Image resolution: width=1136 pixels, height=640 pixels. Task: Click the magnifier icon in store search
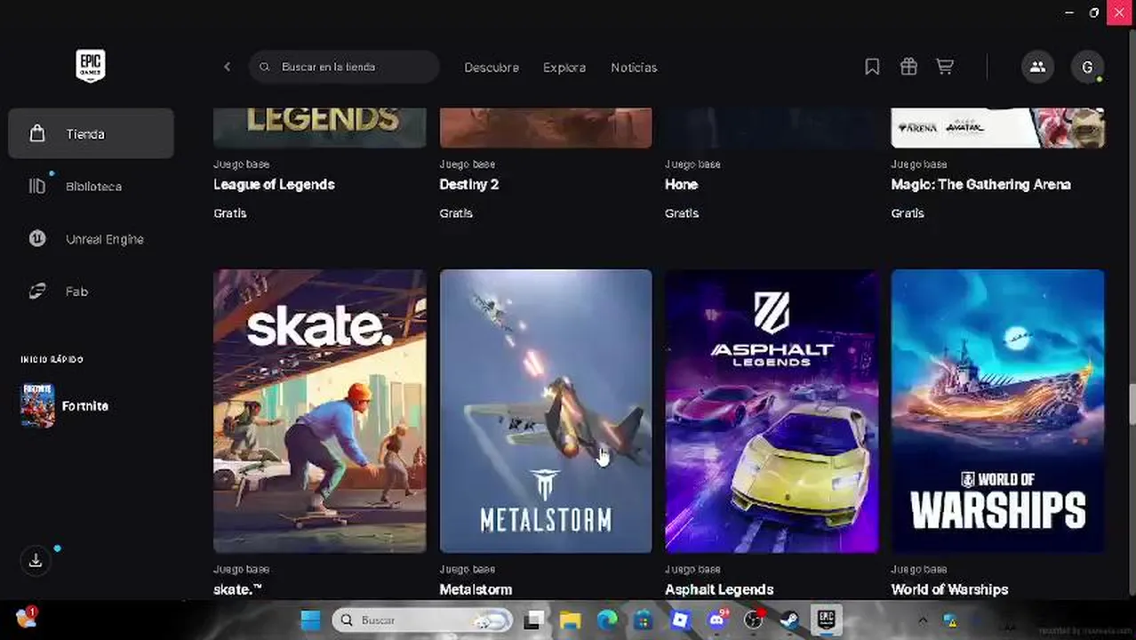(x=265, y=67)
